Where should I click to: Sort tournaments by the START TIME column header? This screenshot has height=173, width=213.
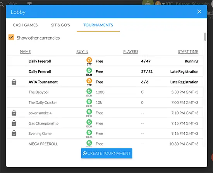(x=188, y=52)
